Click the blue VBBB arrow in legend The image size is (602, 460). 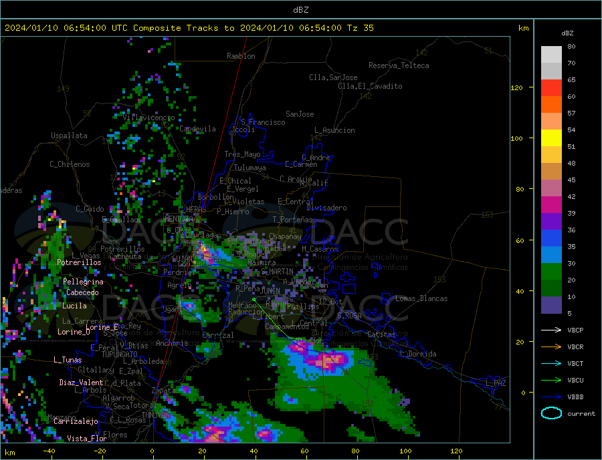(551, 397)
